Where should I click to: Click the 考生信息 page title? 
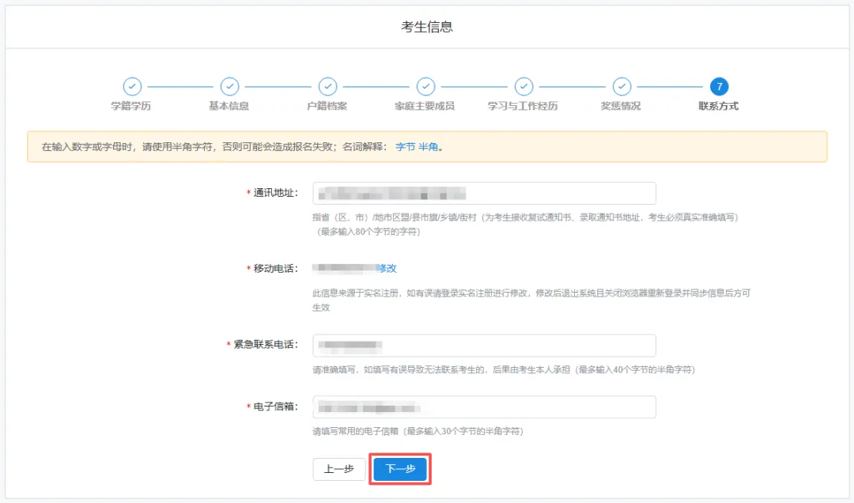(x=427, y=27)
